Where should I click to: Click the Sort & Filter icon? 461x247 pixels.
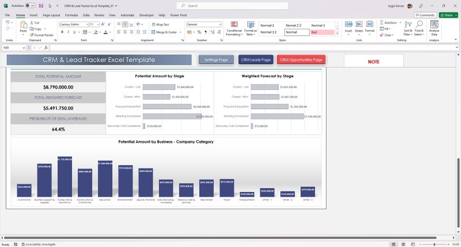[408, 25]
